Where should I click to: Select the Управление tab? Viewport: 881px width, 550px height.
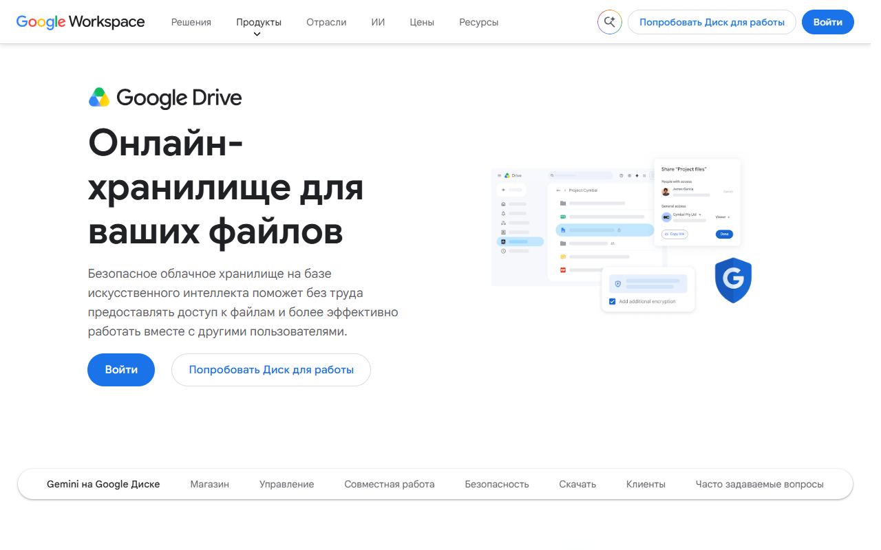tap(287, 484)
